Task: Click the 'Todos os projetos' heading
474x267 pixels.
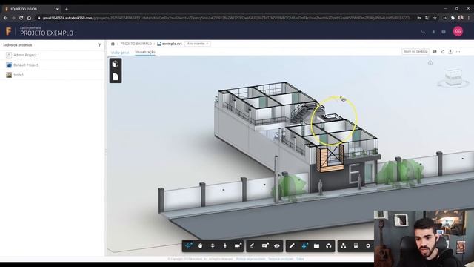Action: [x=17, y=45]
